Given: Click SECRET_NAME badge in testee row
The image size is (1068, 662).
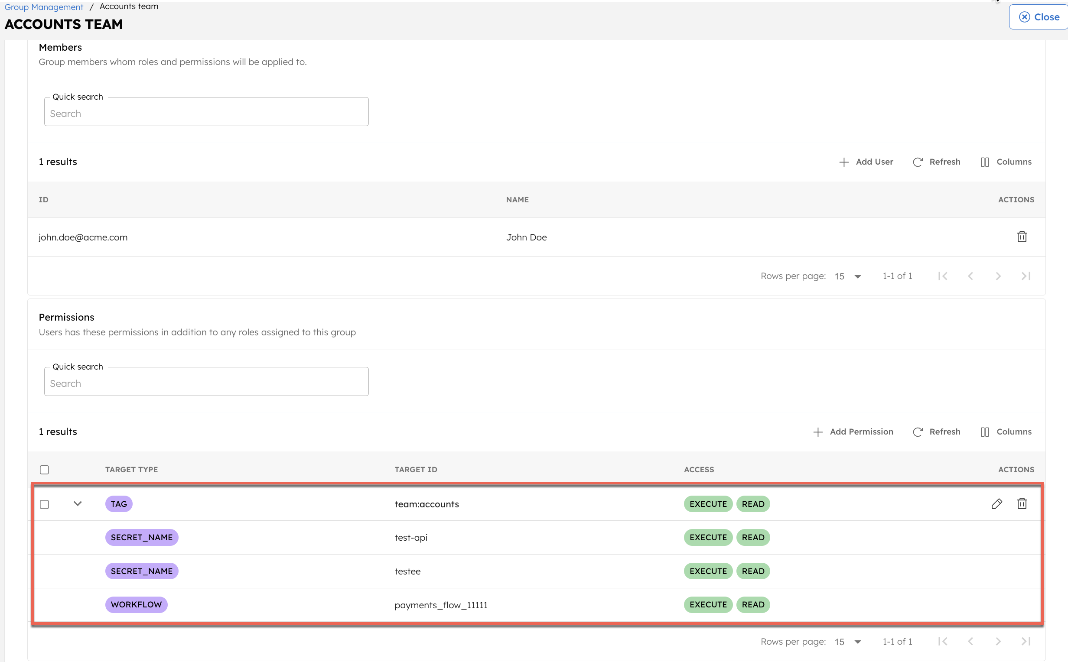Looking at the screenshot, I should point(141,571).
